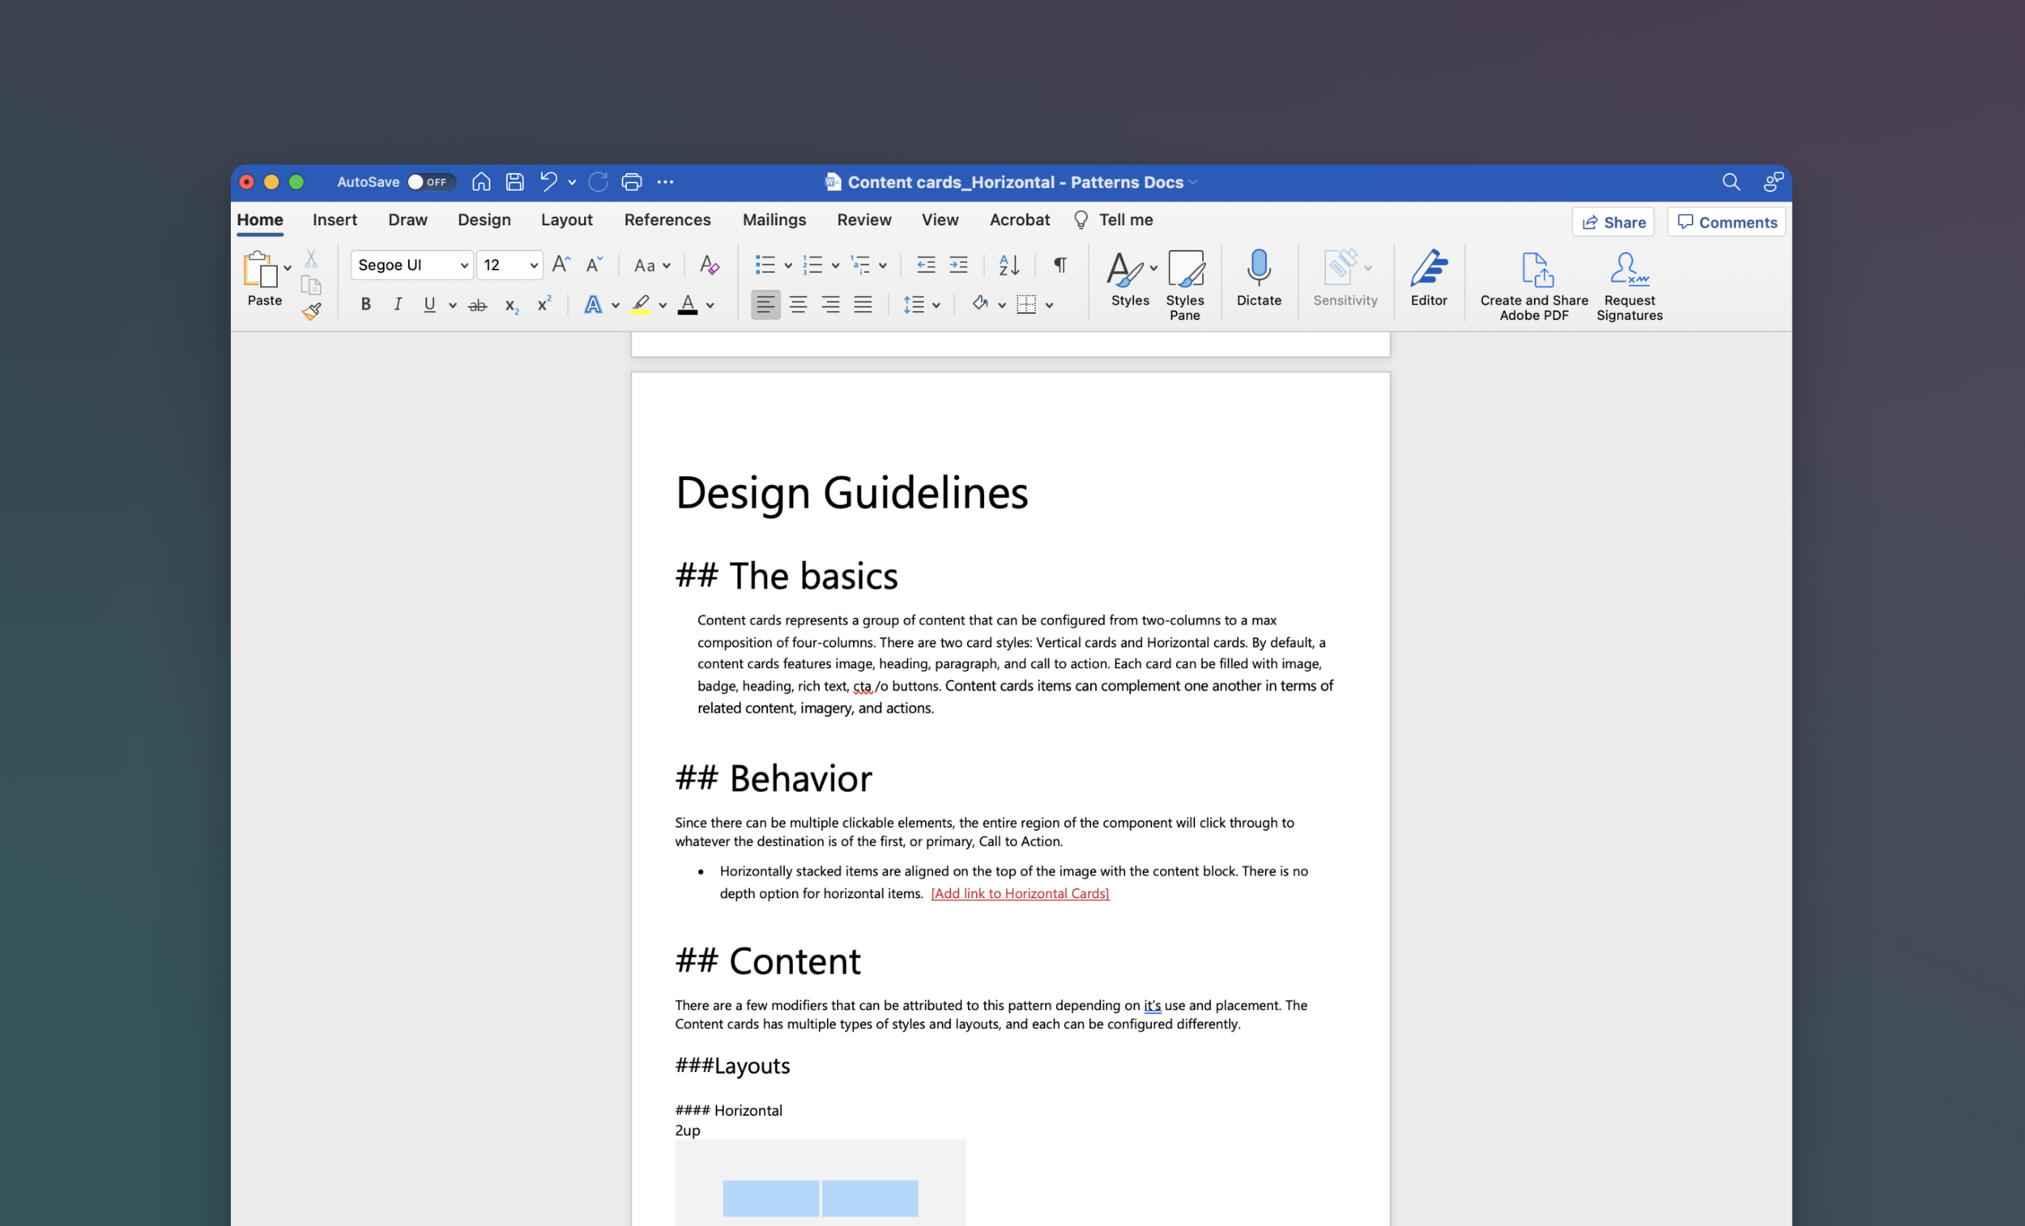Screen dimensions: 2025x1226
Task: Click the Sort A-Z icon
Action: click(x=1008, y=265)
